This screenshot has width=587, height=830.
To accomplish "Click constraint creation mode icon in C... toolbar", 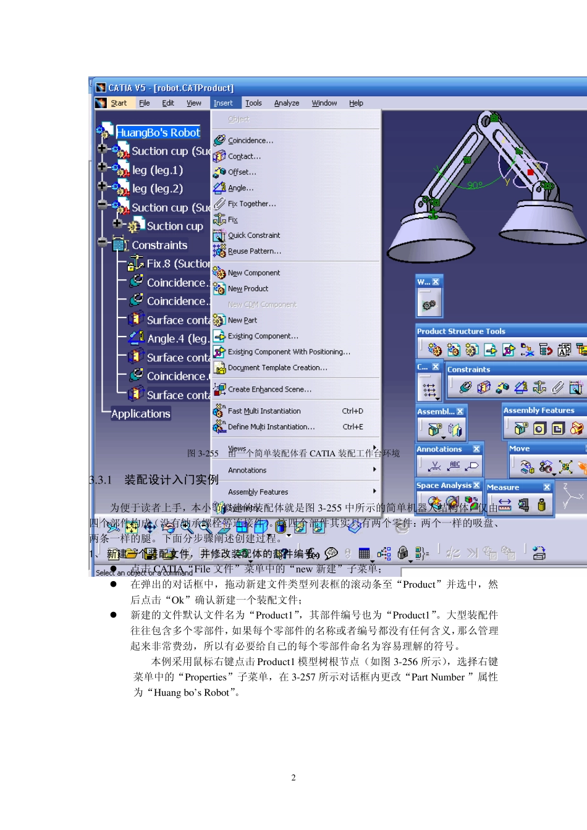I will click(429, 390).
